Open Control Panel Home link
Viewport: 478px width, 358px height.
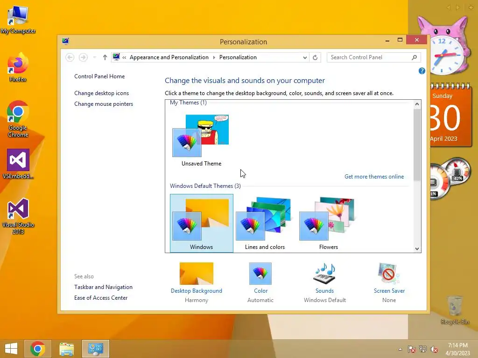[99, 76]
